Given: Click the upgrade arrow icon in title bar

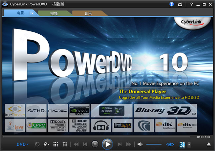Looking at the screenshot, I should pyautogui.click(x=172, y=4).
